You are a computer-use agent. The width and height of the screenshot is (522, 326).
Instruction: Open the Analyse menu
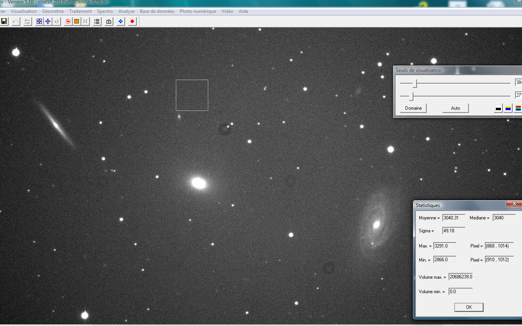pyautogui.click(x=126, y=11)
